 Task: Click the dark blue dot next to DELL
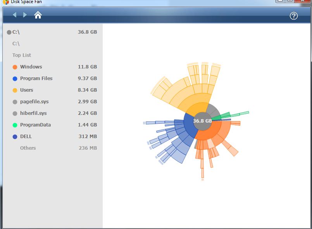point(15,137)
